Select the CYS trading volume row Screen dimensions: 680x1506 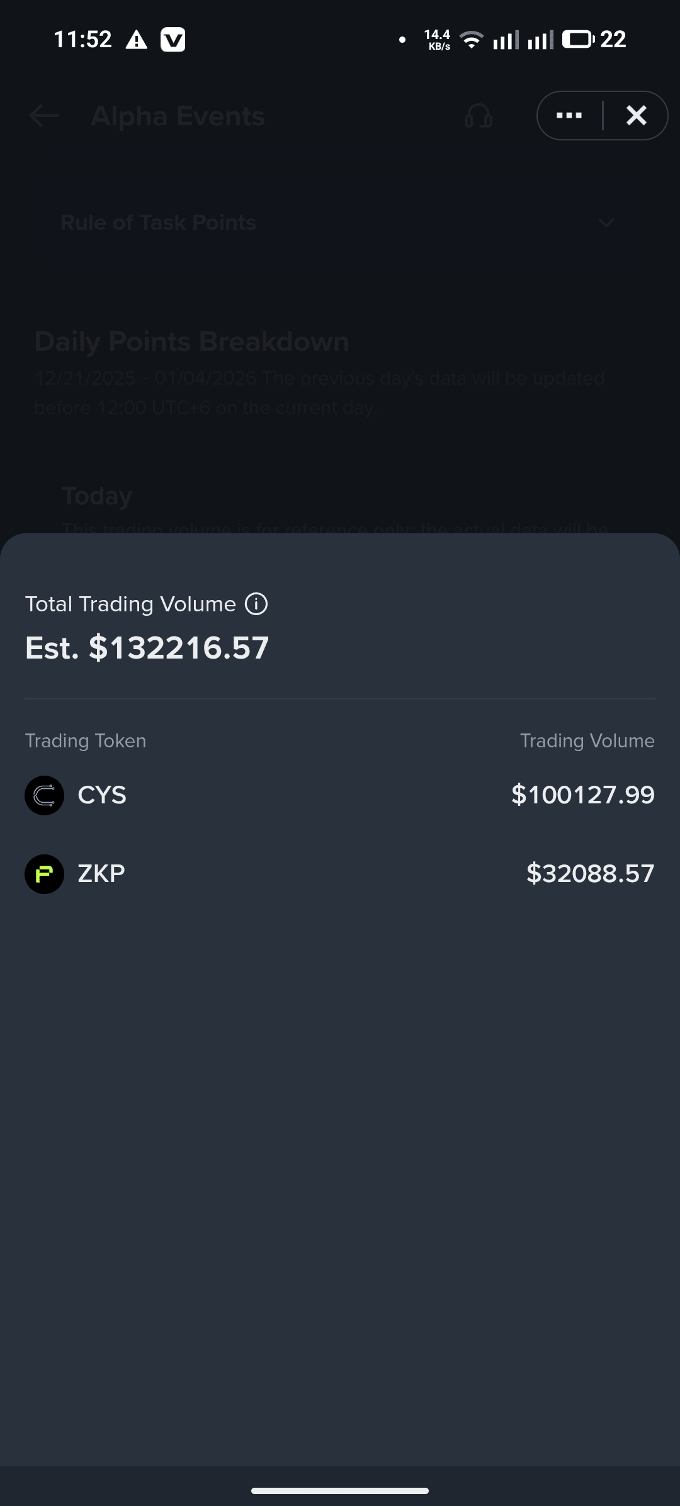click(340, 795)
